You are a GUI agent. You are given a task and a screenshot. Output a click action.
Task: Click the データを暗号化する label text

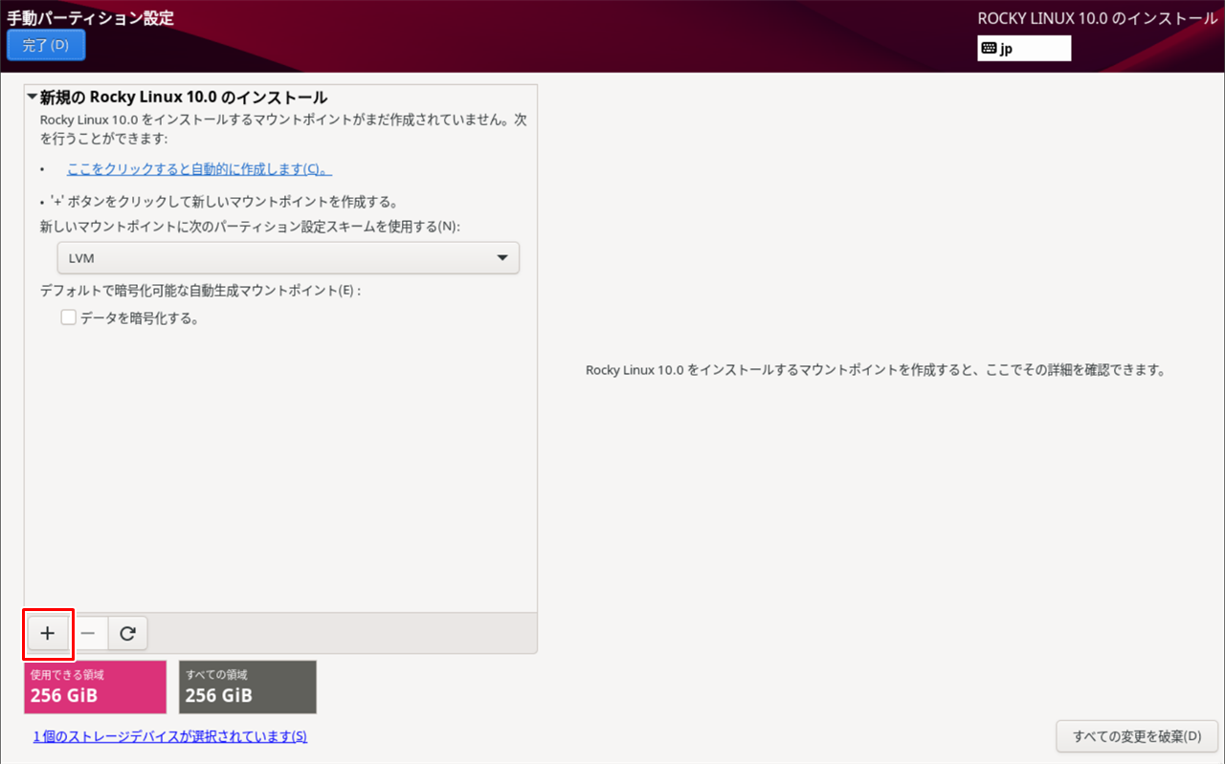[x=140, y=318]
